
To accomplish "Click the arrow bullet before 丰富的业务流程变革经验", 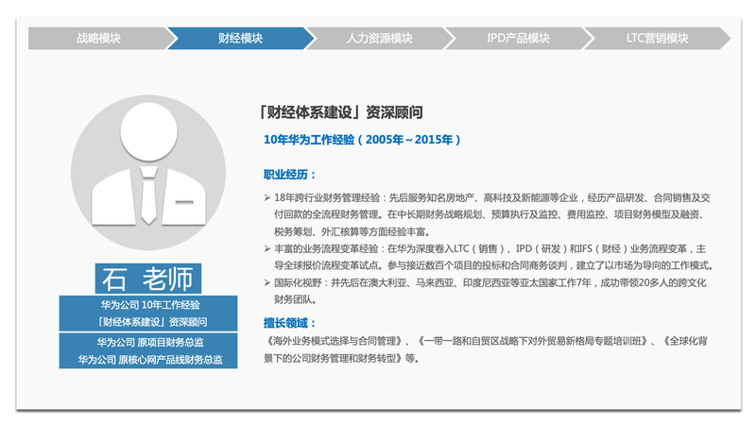I will (x=266, y=249).
